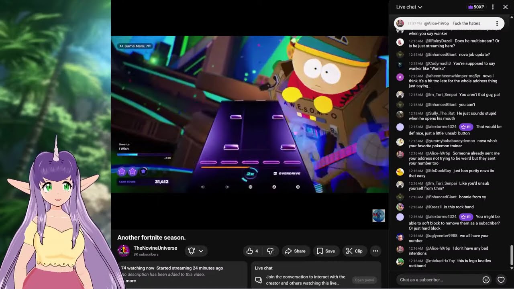Click the video player area

click(250, 114)
